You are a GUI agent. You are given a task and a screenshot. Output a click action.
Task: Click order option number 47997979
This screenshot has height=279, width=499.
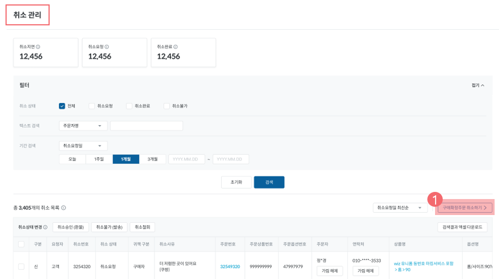(293, 266)
